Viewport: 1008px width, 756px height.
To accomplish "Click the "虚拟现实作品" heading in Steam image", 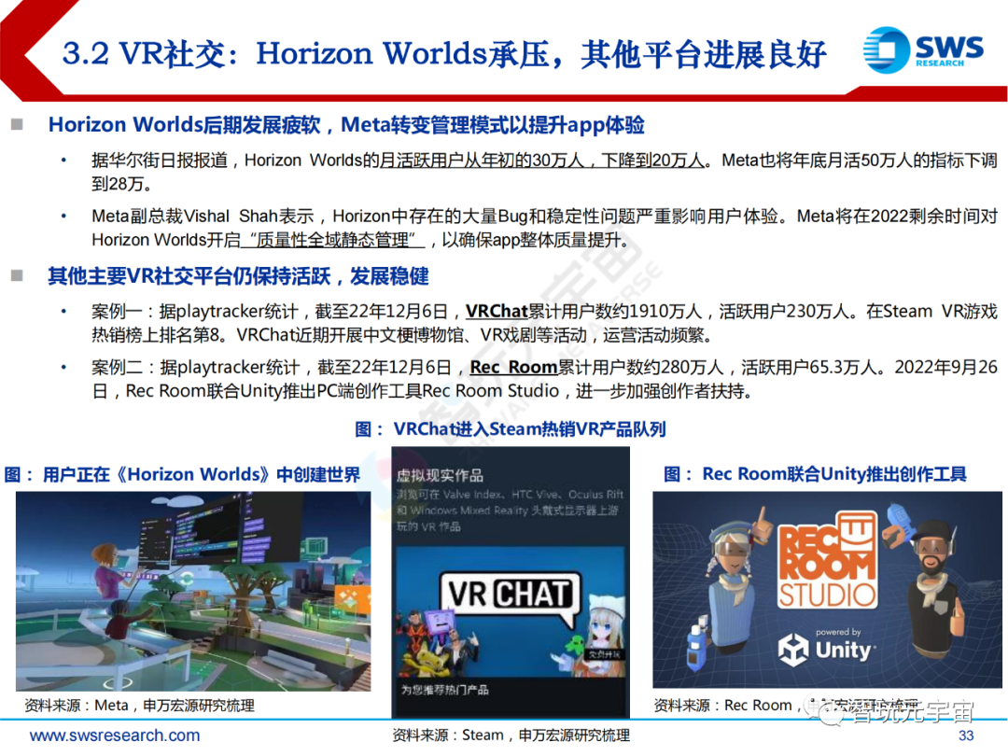I will tap(440, 475).
